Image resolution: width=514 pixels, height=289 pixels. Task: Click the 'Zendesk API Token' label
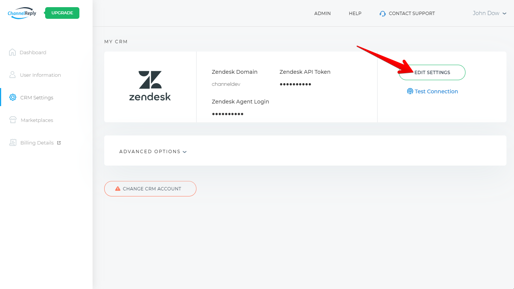[x=305, y=72]
